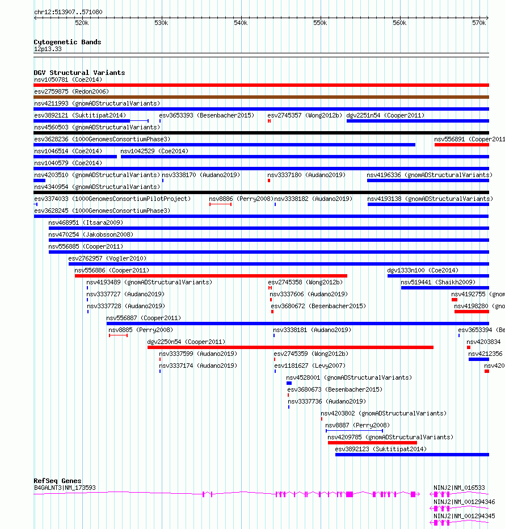Select NINJ2|NM_001294345 transcript label
Image resolution: width=505 pixels, height=529 pixels.
(464, 516)
